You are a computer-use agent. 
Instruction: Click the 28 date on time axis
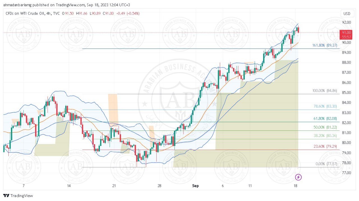point(159,186)
